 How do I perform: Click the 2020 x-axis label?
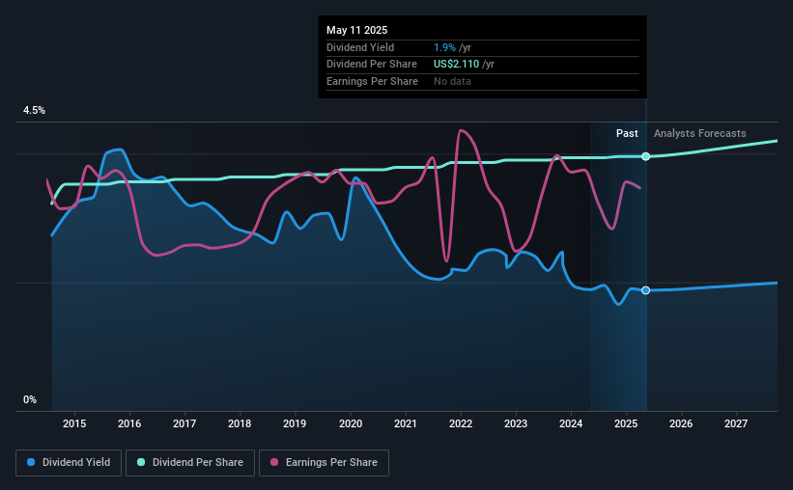click(351, 423)
